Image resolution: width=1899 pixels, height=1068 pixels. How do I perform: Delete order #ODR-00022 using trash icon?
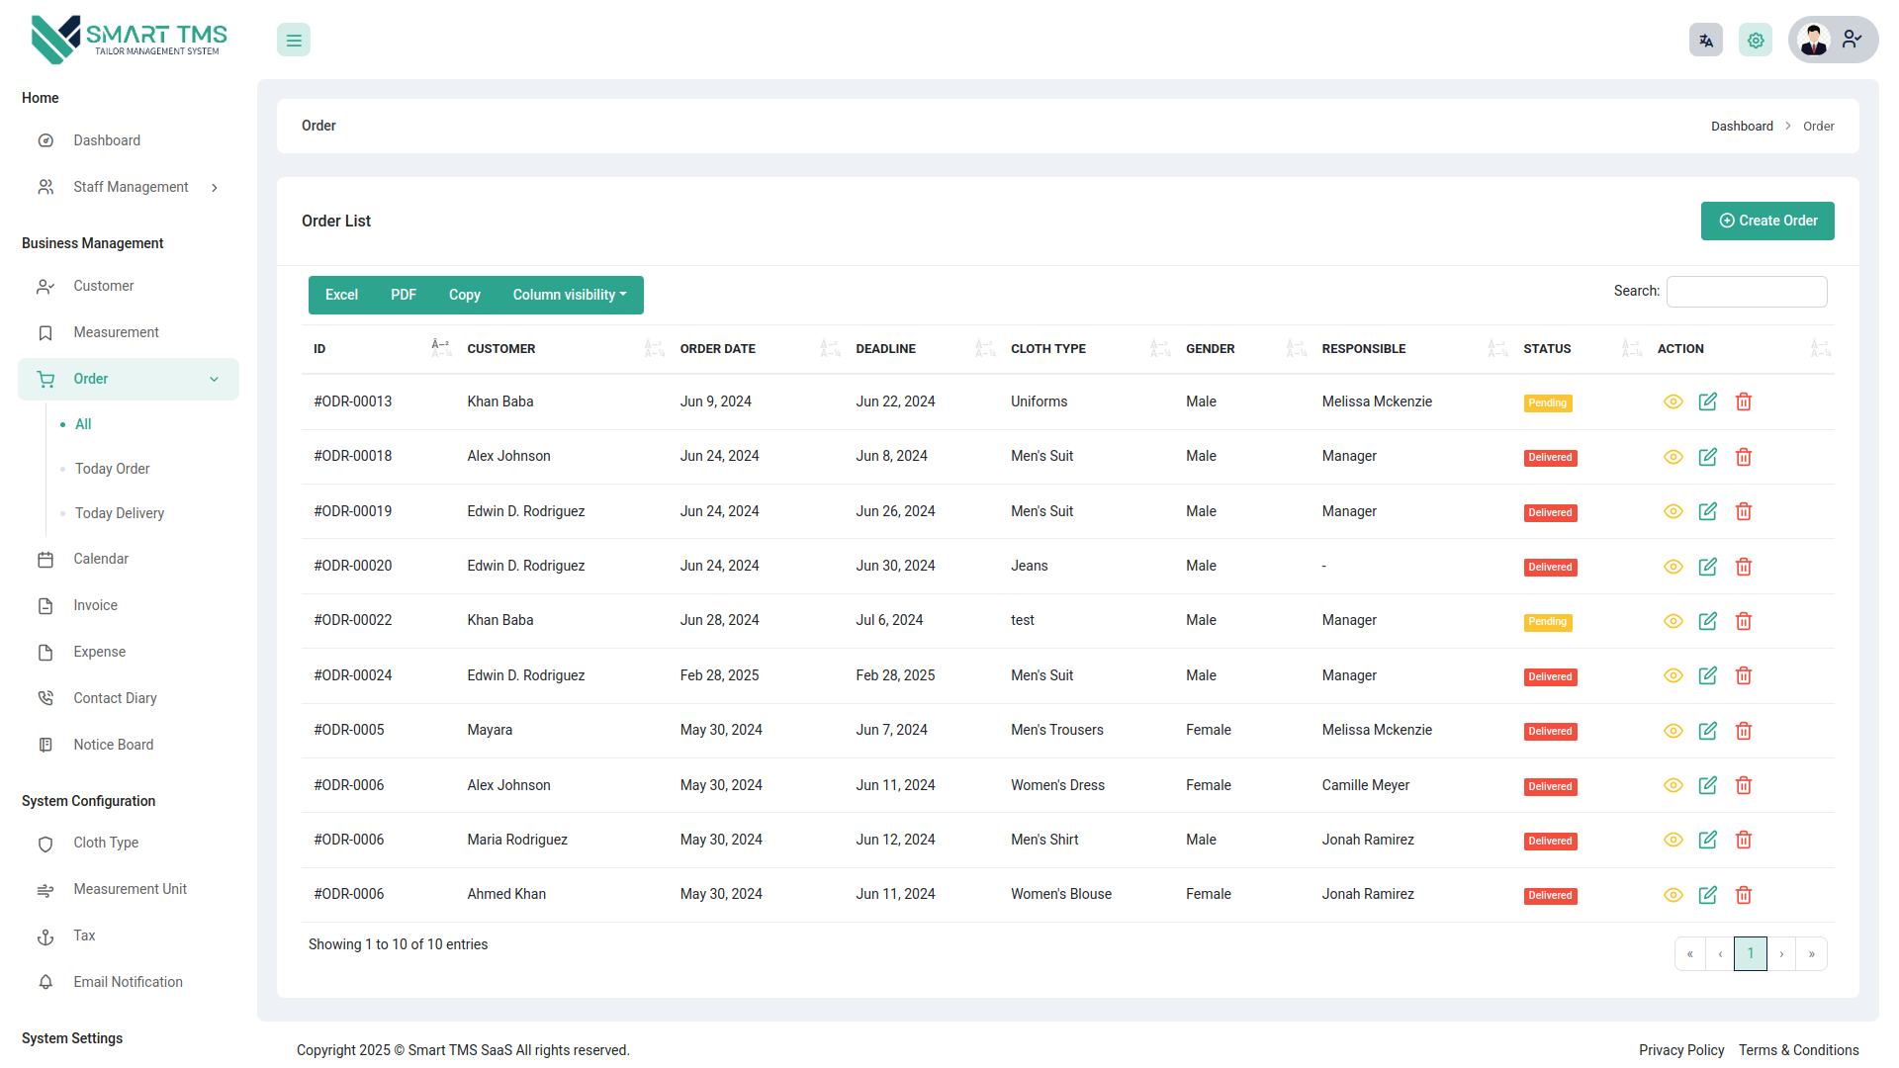(1744, 621)
